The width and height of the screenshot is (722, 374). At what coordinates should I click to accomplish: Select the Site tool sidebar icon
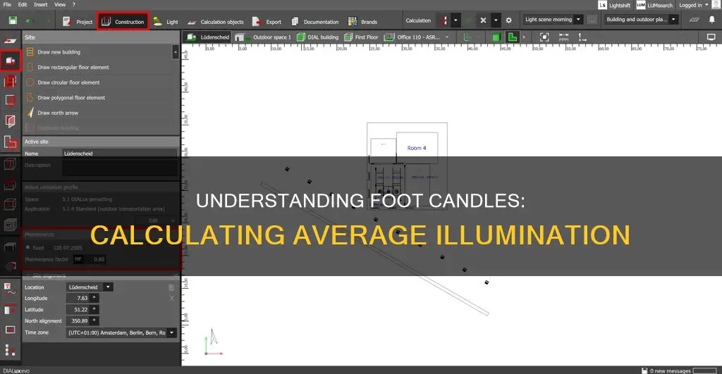tap(10, 61)
